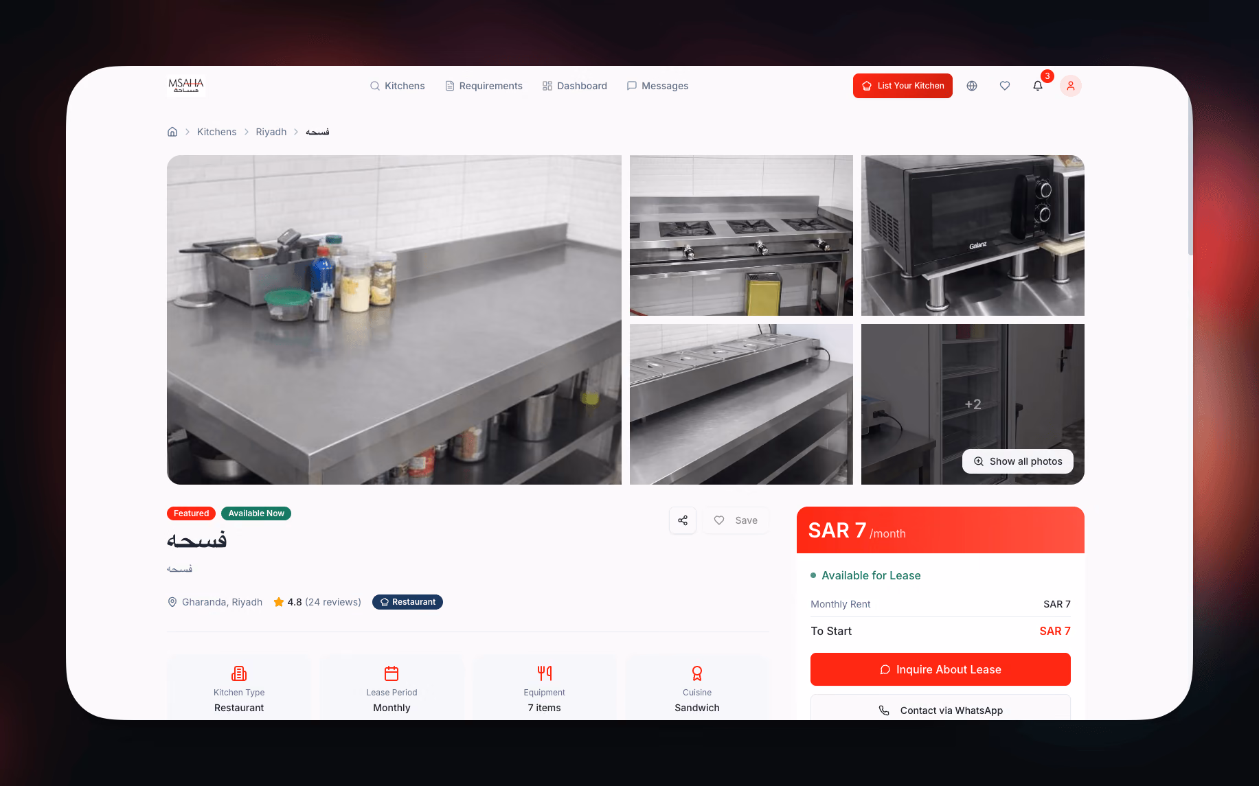Open the +2 more photos thumbnail

pos(973,404)
